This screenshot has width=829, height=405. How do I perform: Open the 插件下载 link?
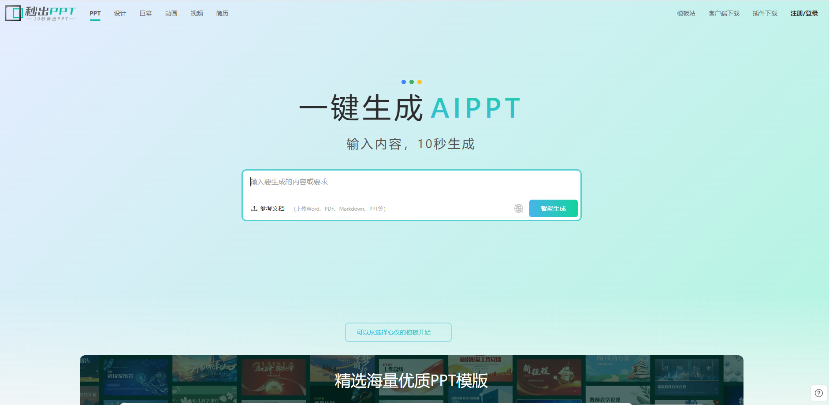tap(765, 13)
